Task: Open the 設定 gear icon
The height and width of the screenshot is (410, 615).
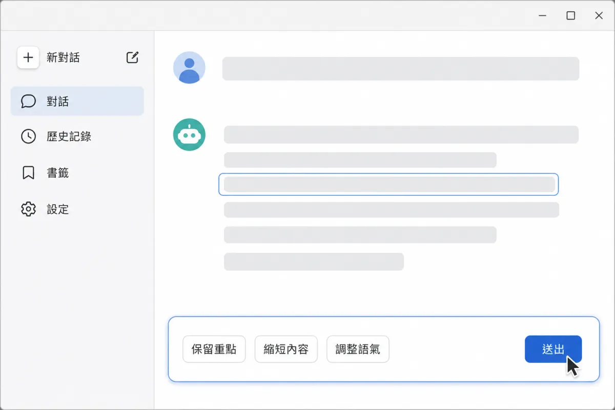Action: click(x=28, y=209)
